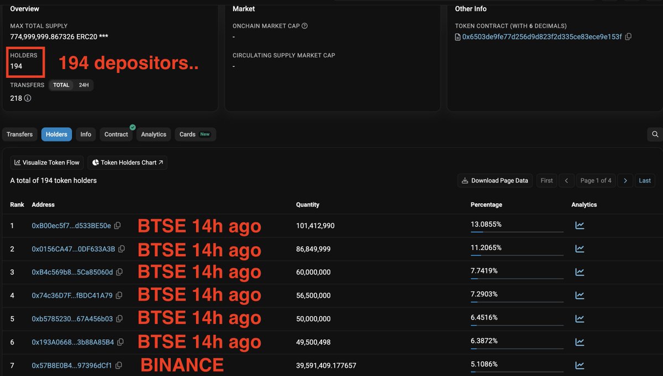
Task: Copy address 0x193A0668...3b88A85B4
Action: pos(120,342)
